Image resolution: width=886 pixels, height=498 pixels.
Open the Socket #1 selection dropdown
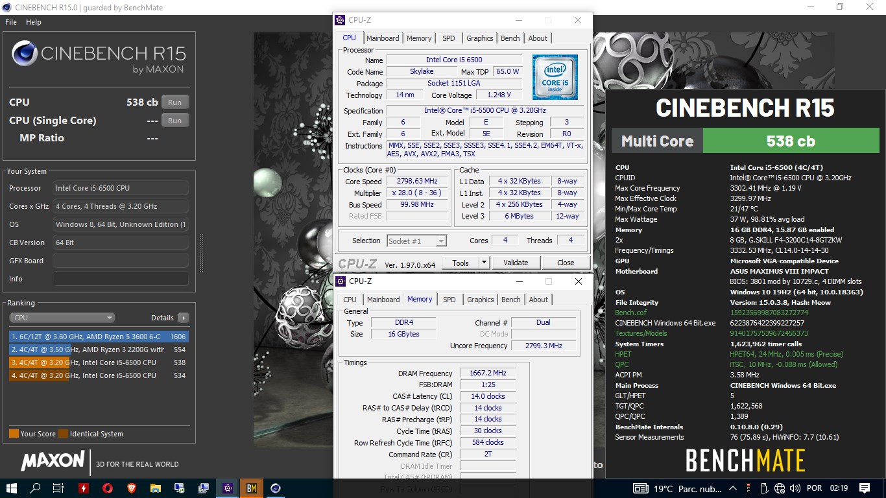click(416, 241)
